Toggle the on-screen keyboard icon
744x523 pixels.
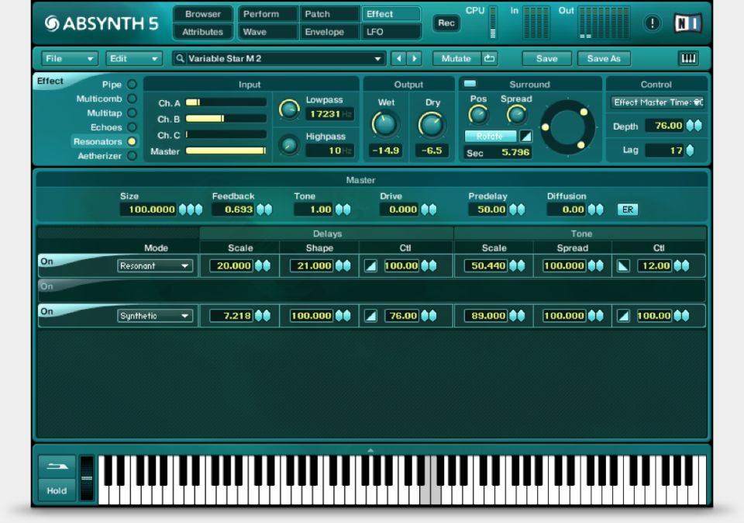click(x=687, y=58)
